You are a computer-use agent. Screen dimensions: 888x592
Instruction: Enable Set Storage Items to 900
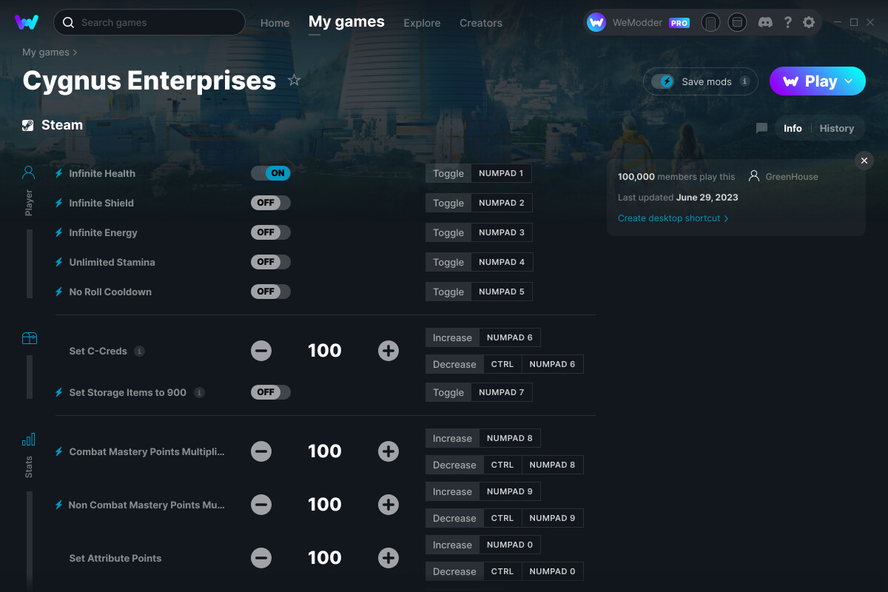270,392
